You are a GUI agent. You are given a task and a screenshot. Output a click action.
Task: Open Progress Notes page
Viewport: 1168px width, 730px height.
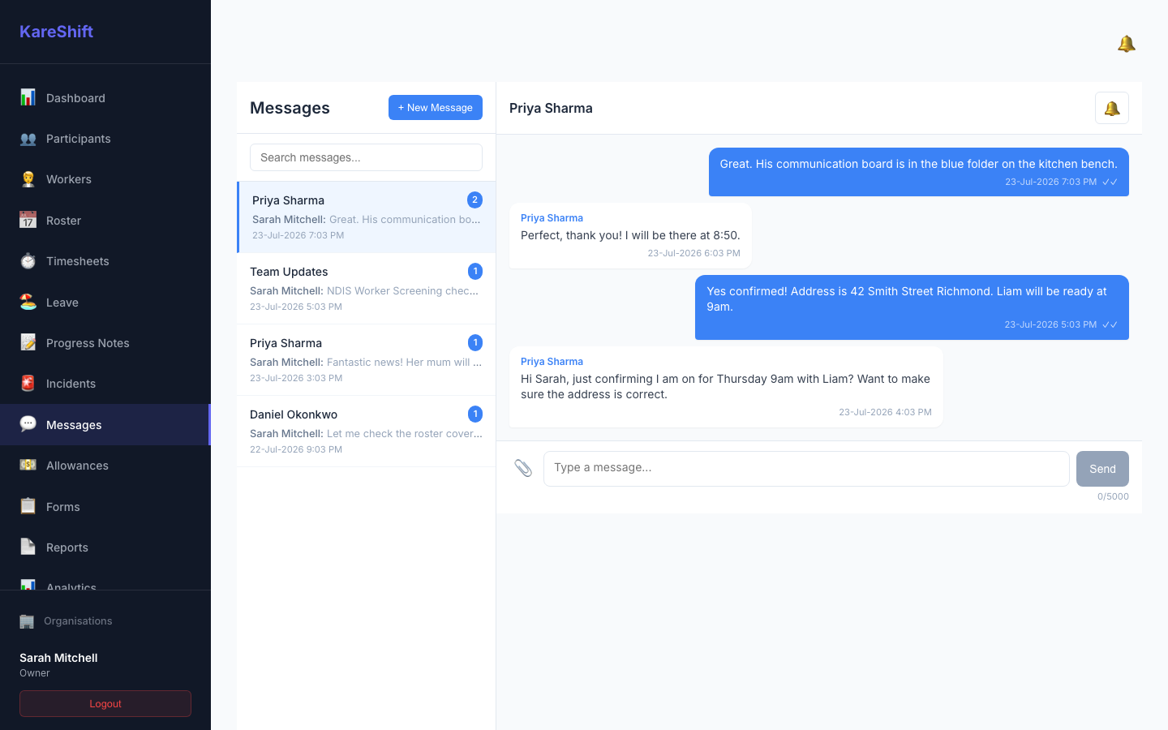coord(105,342)
